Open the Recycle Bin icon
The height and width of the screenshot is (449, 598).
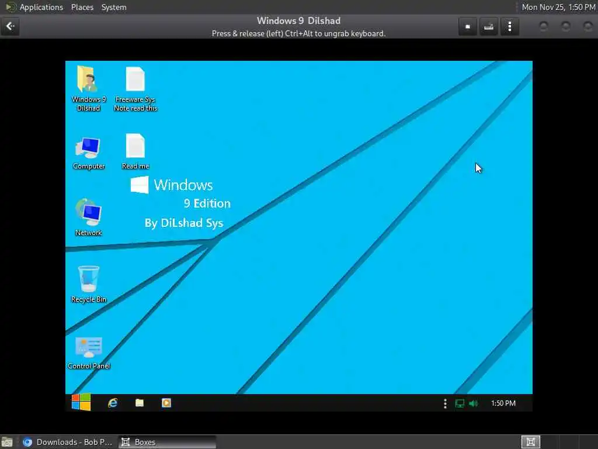[x=89, y=284]
